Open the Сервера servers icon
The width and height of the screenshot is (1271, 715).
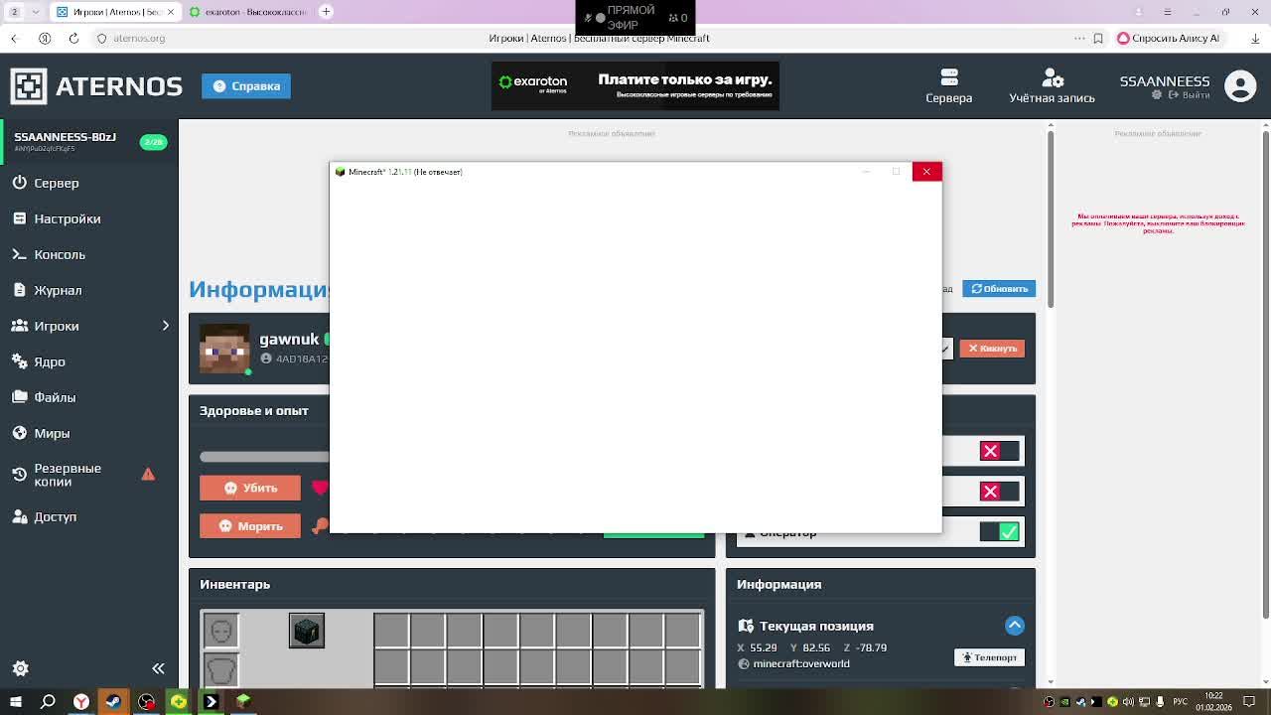pos(949,85)
